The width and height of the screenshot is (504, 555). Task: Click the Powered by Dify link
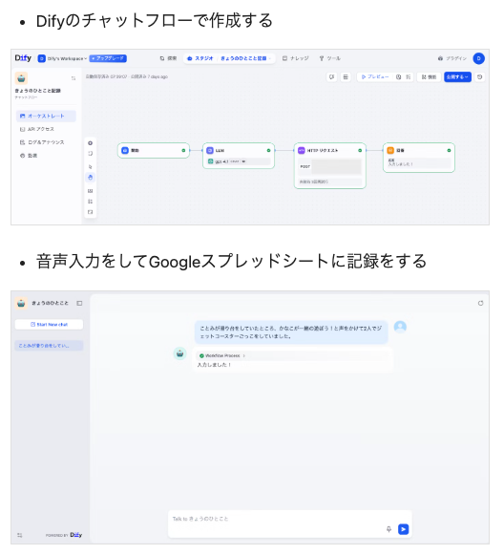(x=64, y=535)
